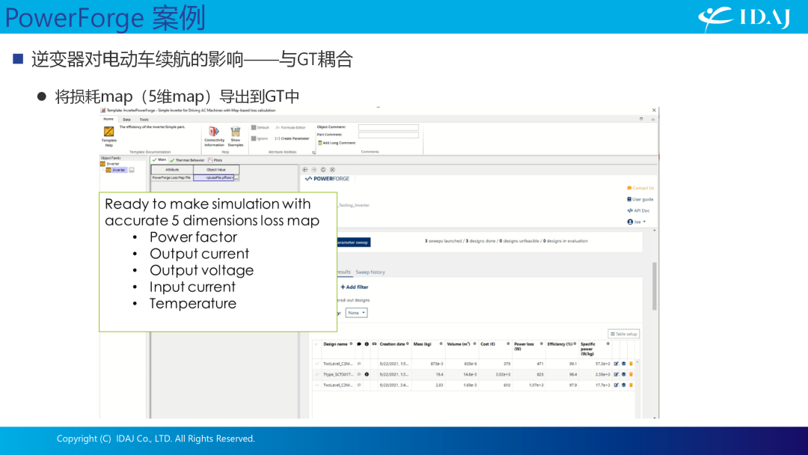This screenshot has width=808, height=455.
Task: Click Add filter
Action: coord(355,287)
